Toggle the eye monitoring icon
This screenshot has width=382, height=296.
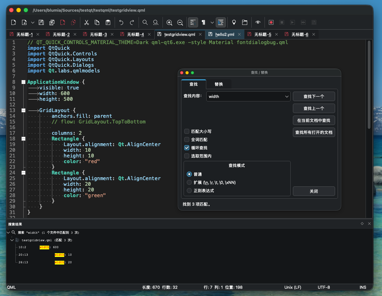tap(258, 22)
